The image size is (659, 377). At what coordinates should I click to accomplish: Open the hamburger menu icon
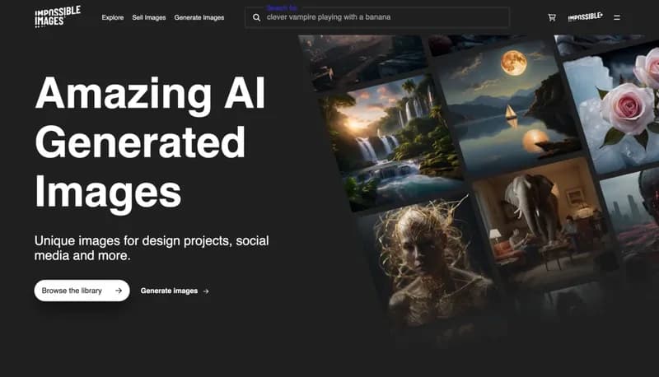[x=616, y=17]
